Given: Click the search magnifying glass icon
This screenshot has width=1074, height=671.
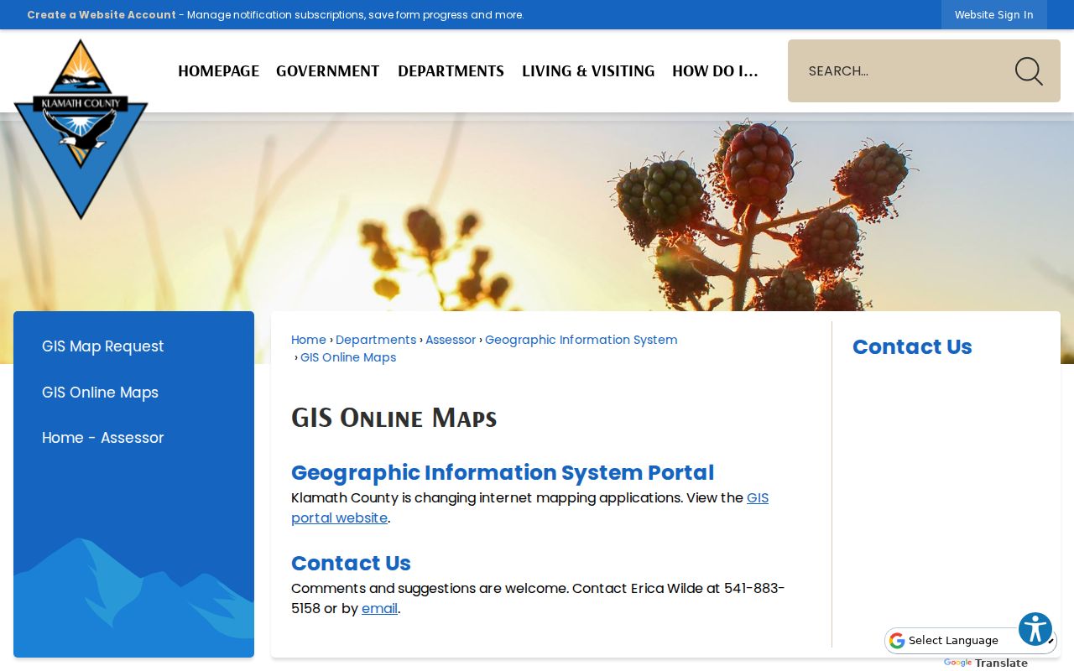Looking at the screenshot, I should click(x=1029, y=71).
